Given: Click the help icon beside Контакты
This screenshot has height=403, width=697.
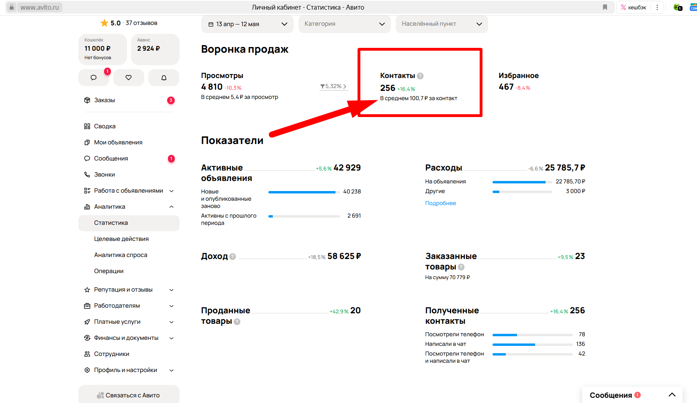Looking at the screenshot, I should (x=420, y=76).
